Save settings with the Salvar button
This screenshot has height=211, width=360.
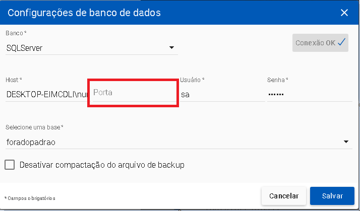point(332,196)
